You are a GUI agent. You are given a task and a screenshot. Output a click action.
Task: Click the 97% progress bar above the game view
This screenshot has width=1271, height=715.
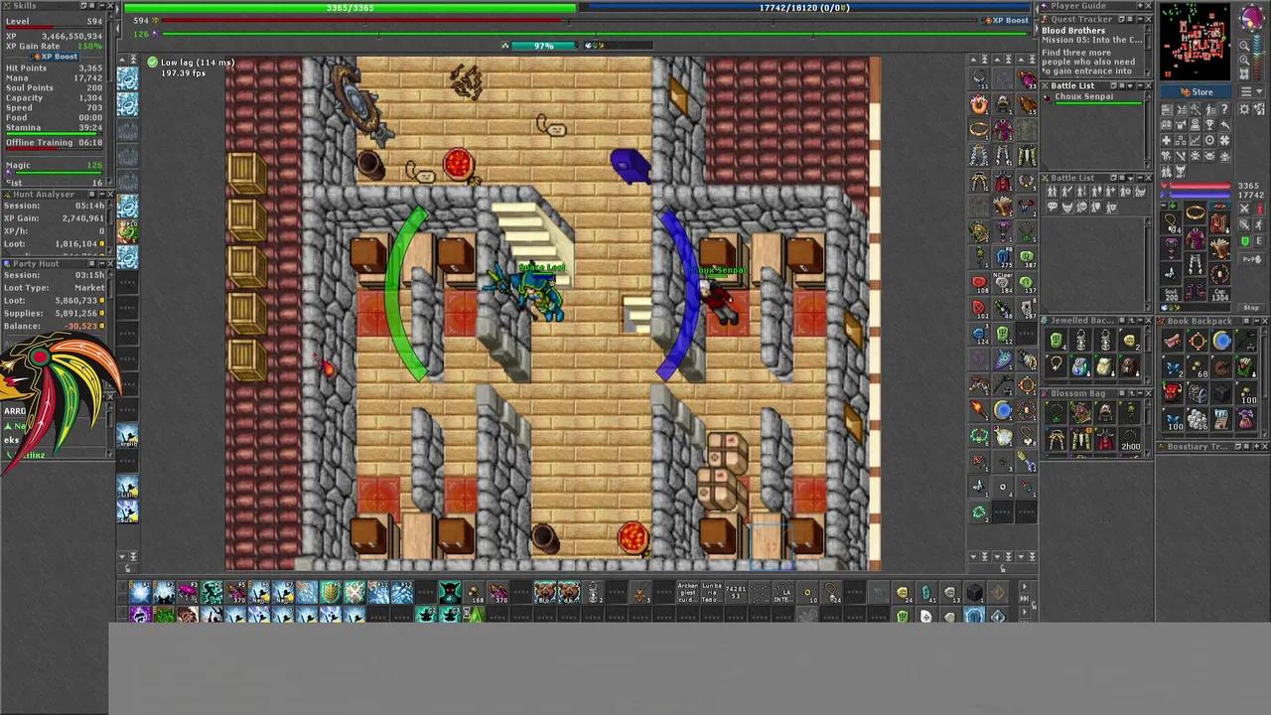[x=543, y=46]
